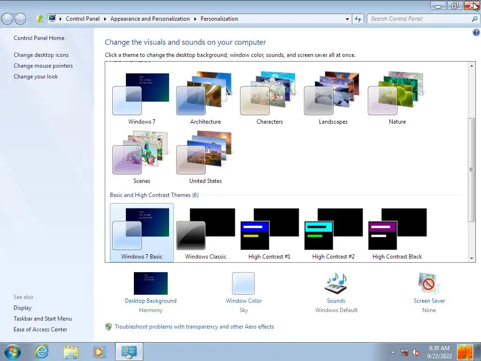Click the address bar refresh button
Image resolution: width=481 pixels, height=361 pixels.
coord(357,19)
